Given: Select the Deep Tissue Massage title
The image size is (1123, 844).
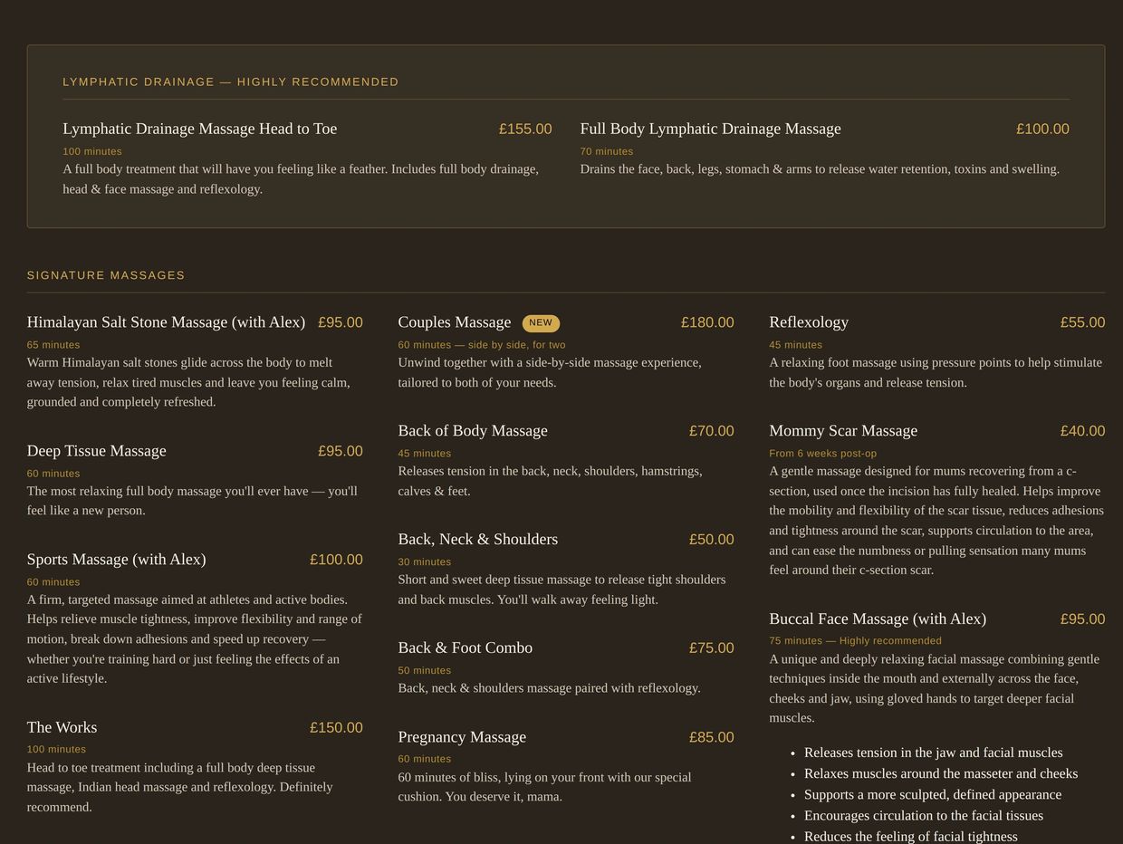Looking at the screenshot, I should pos(97,451).
